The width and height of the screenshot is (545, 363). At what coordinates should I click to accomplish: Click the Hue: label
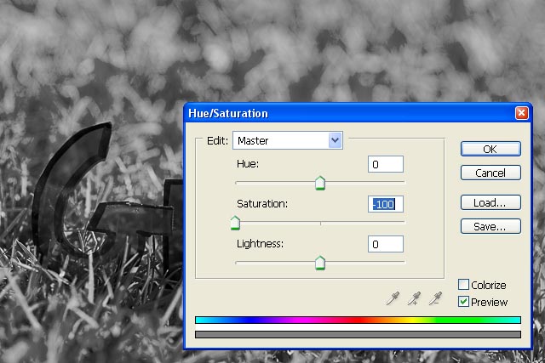[248, 164]
